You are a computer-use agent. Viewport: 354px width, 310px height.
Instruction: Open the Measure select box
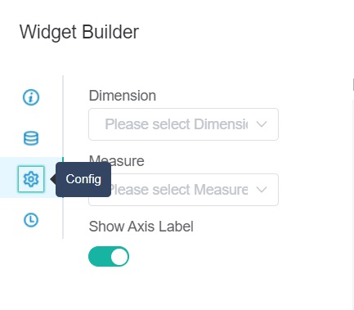tap(183, 190)
